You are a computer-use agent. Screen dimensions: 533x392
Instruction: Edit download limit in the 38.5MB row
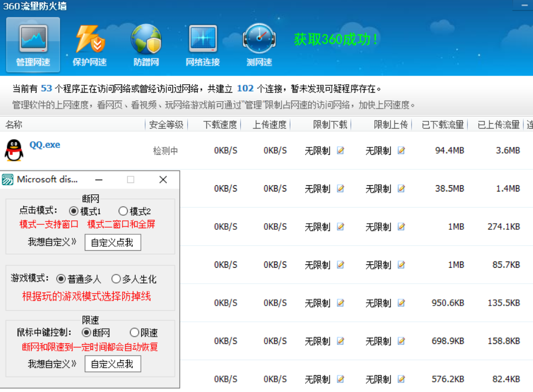click(341, 189)
